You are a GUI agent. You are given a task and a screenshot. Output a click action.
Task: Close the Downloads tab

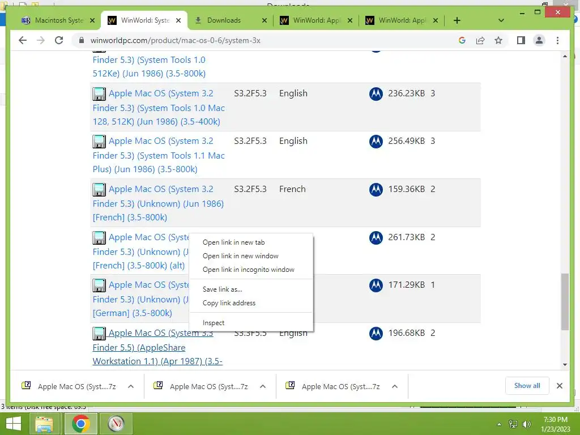265,21
